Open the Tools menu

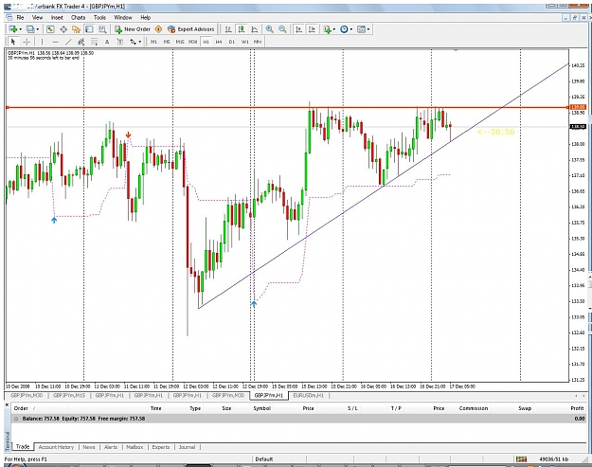(x=99, y=17)
